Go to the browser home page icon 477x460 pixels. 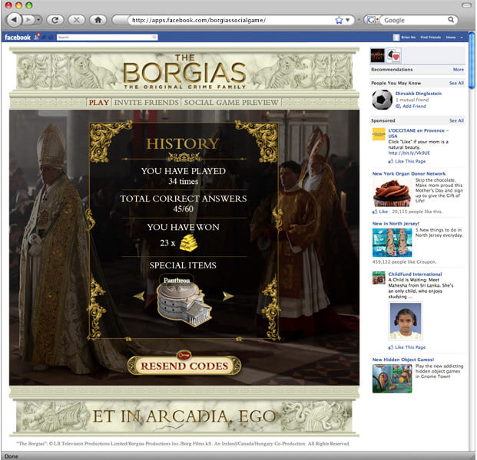98,20
